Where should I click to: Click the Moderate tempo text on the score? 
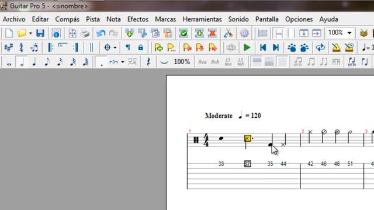[219, 116]
